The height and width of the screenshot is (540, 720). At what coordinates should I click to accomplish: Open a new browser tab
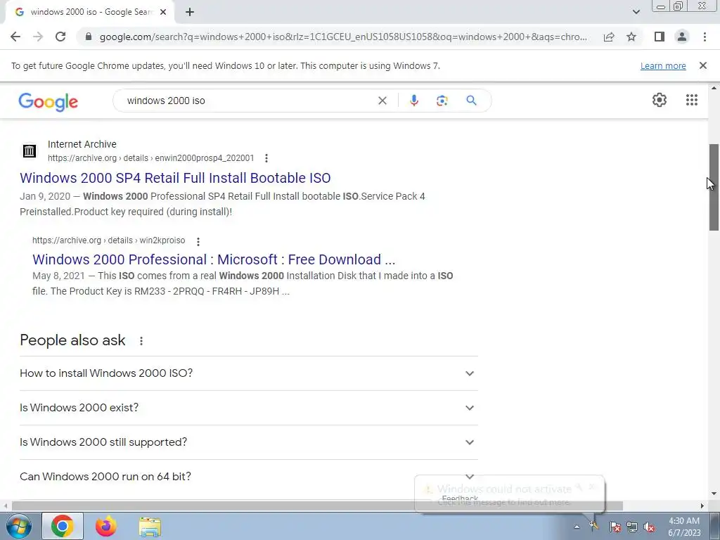click(x=190, y=12)
